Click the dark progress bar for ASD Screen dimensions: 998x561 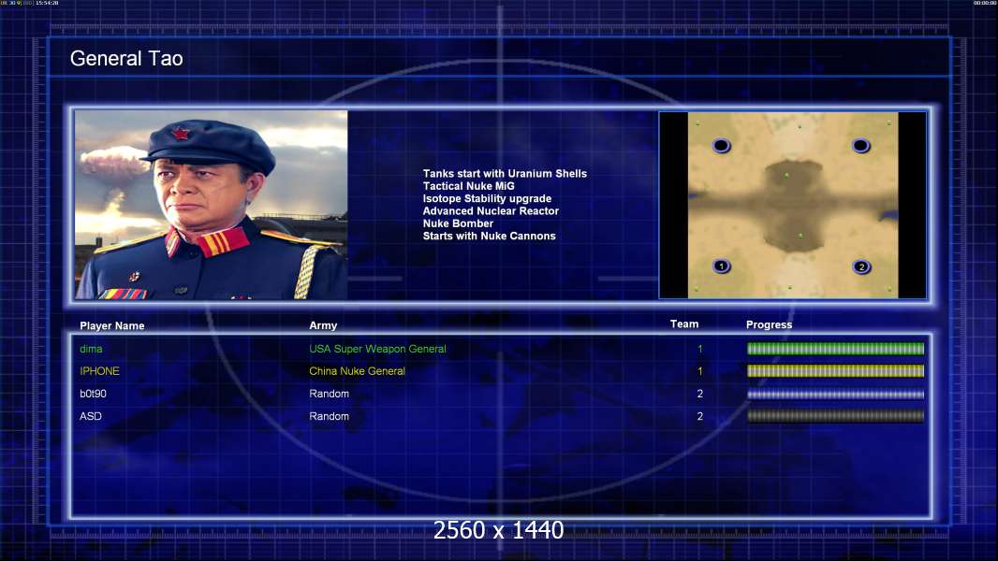tap(835, 416)
